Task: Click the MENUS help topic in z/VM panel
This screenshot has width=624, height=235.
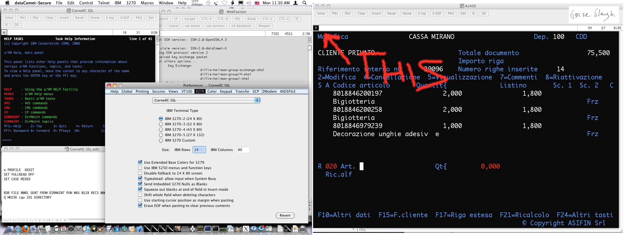Action: [9, 94]
